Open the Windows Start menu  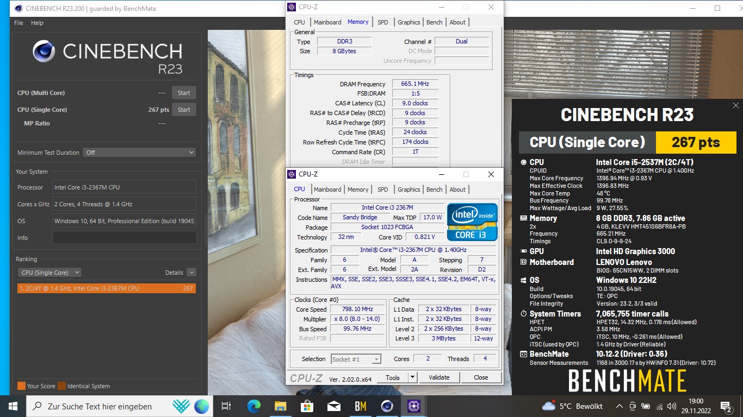pyautogui.click(x=13, y=406)
